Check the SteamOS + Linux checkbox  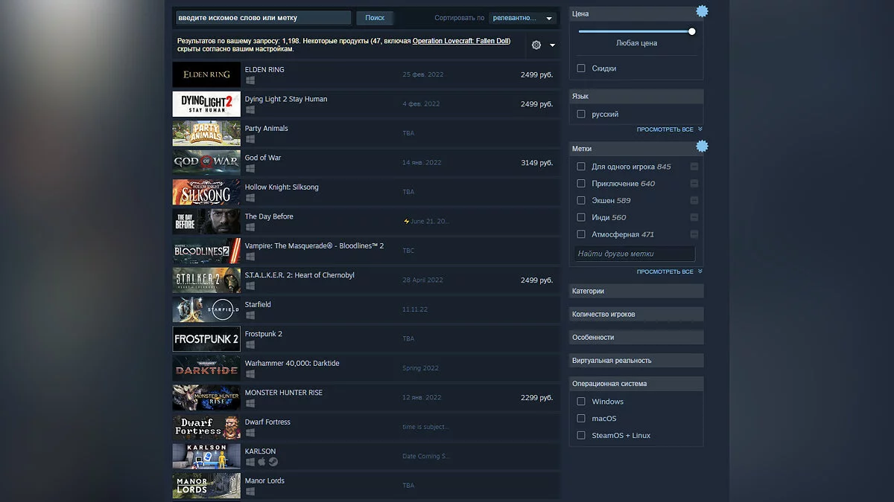[x=581, y=436]
